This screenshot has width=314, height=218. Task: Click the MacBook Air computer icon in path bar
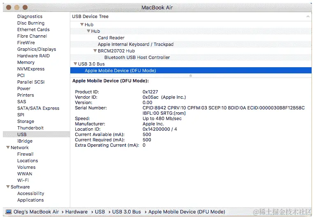(x=9, y=211)
